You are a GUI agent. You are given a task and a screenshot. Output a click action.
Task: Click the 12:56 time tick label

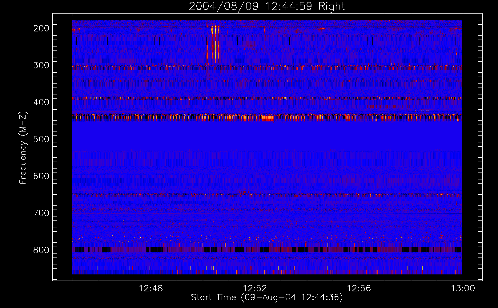[x=359, y=289]
